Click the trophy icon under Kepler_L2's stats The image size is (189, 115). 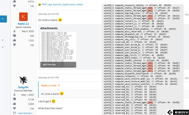point(14,45)
